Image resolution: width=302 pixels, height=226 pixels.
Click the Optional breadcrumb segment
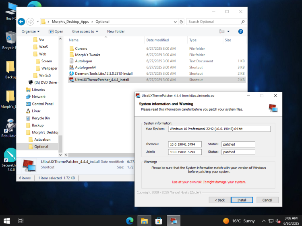pyautogui.click(x=102, y=22)
